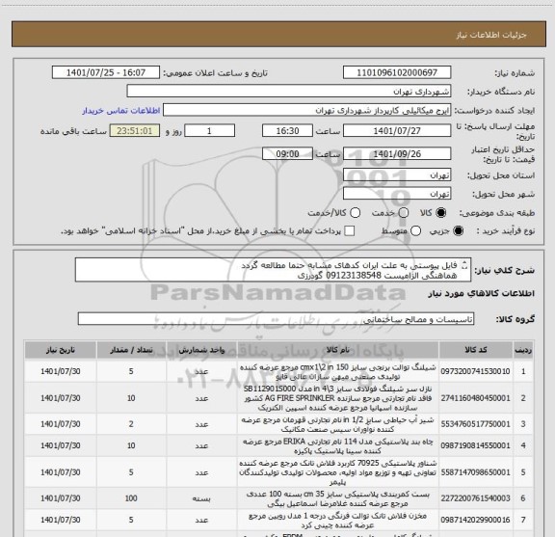Click the announcement date field 1401/07/25 - 16:07

pyautogui.click(x=106, y=72)
